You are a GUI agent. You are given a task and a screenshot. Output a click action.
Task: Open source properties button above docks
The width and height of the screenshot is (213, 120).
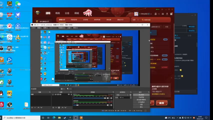tap(63, 89)
